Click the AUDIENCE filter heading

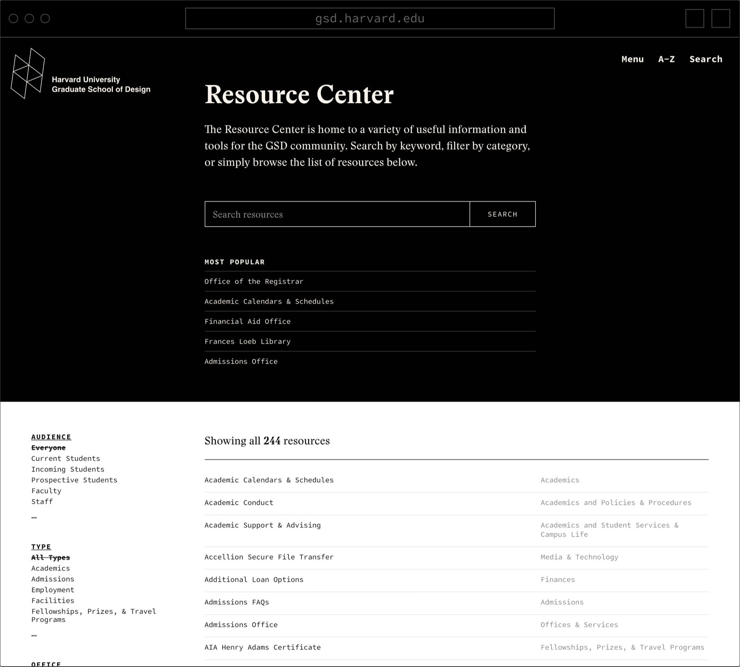51,437
